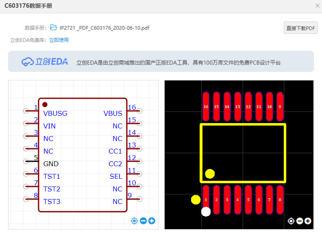
Task: Select footprint pad 15
Action: (x=216, y=106)
